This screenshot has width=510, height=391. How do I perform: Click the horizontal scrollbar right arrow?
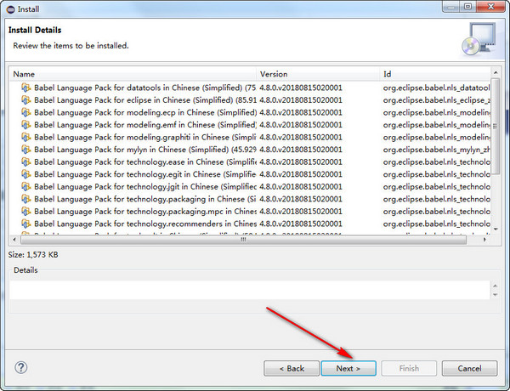click(x=484, y=240)
